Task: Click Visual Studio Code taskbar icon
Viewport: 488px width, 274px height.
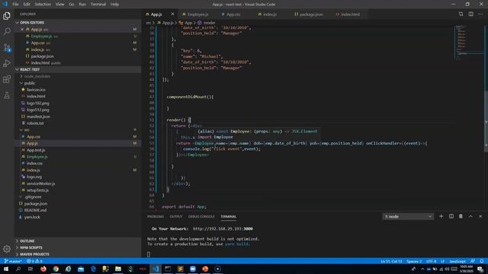Action: tap(156, 269)
